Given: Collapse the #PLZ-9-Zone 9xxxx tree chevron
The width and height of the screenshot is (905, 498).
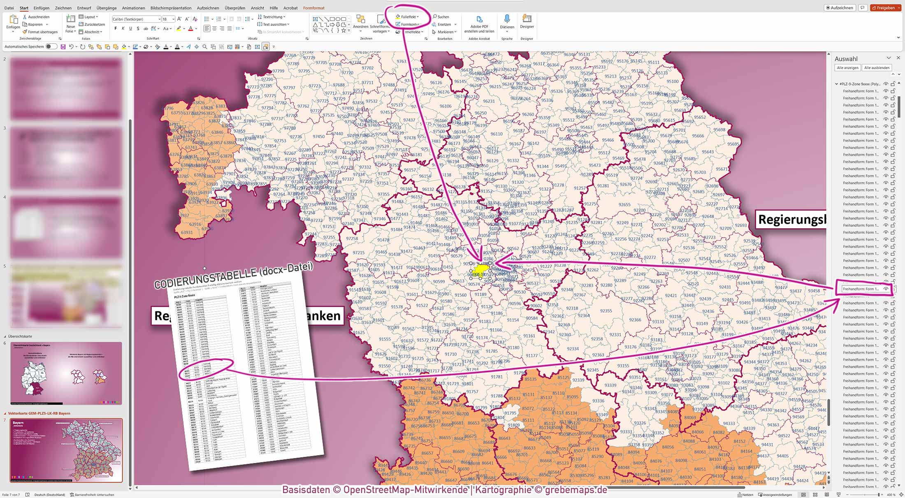Looking at the screenshot, I should tap(836, 84).
